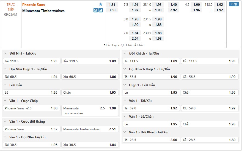Mark the Suns match as favorite star

(x=101, y=4)
